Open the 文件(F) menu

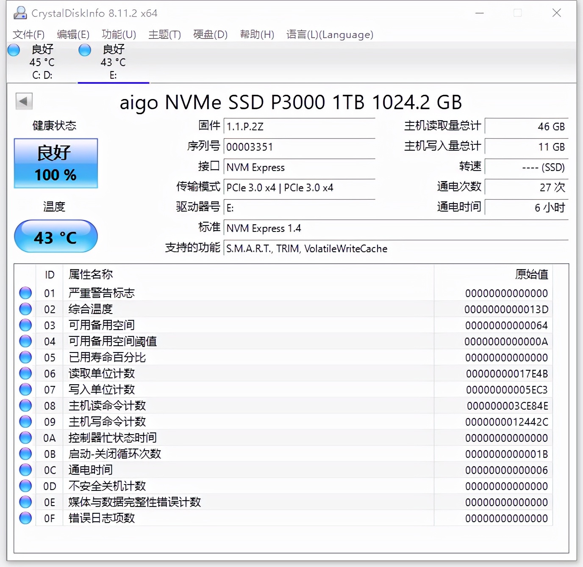click(x=29, y=35)
